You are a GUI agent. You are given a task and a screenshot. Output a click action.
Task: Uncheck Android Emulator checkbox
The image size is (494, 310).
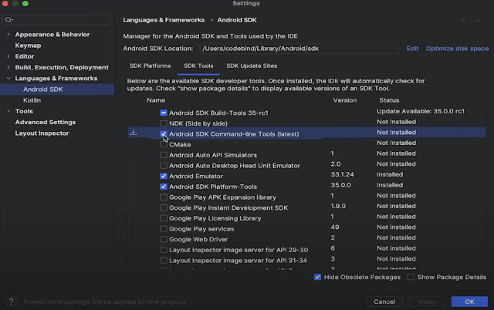click(164, 175)
